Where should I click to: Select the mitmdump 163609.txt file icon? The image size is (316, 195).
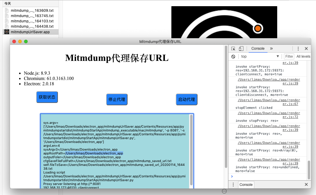pyautogui.click(x=7, y=10)
